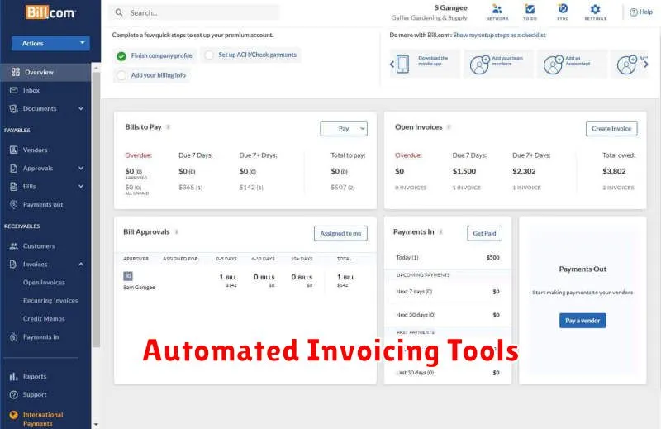This screenshot has height=429, width=661.
Task: Click the Inbox envelope icon
Action: pos(14,90)
